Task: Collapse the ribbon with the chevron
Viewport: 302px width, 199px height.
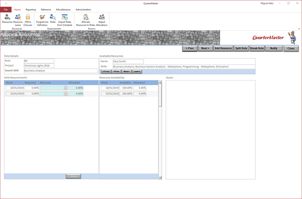Action: click(299, 29)
